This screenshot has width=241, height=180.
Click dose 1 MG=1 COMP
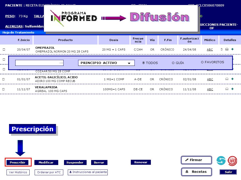[114, 79]
